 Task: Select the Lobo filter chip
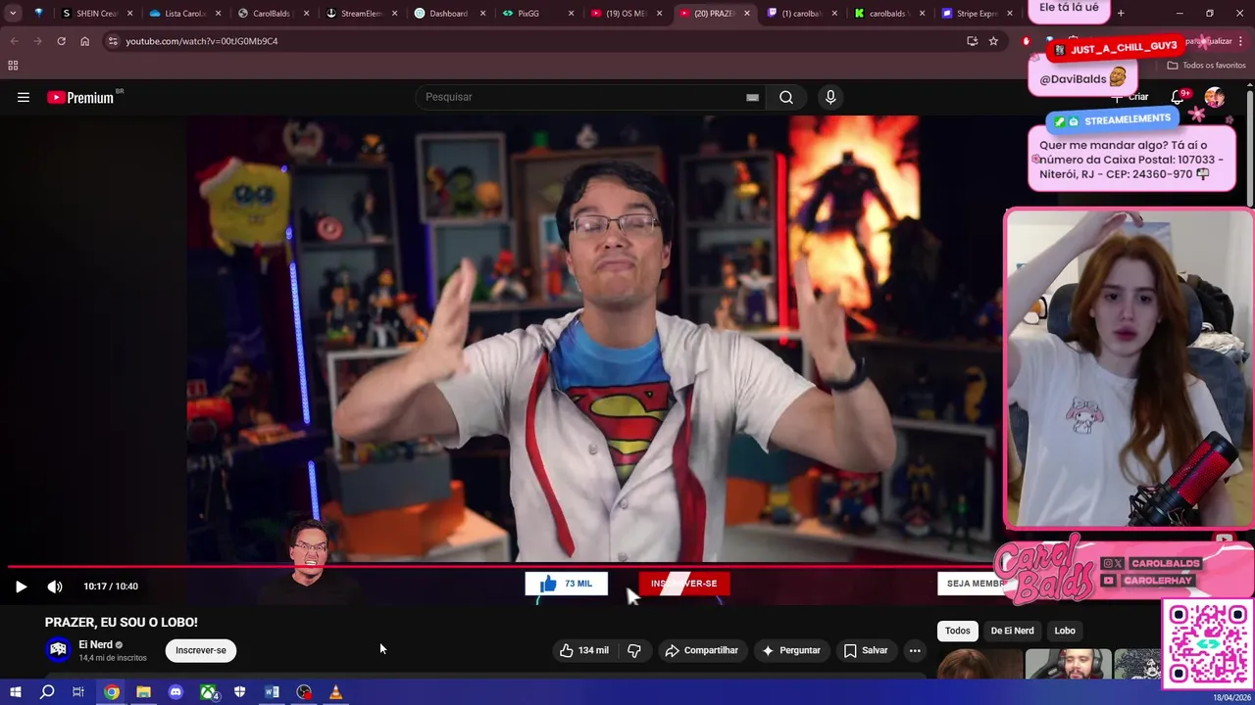[1065, 631]
